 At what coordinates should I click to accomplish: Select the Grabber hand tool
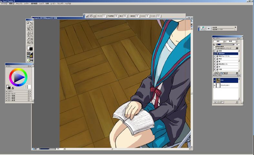click(31, 42)
